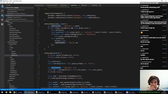Expand the JQueryUI folder
The height and width of the screenshot is (94, 168).
(x=10, y=23)
